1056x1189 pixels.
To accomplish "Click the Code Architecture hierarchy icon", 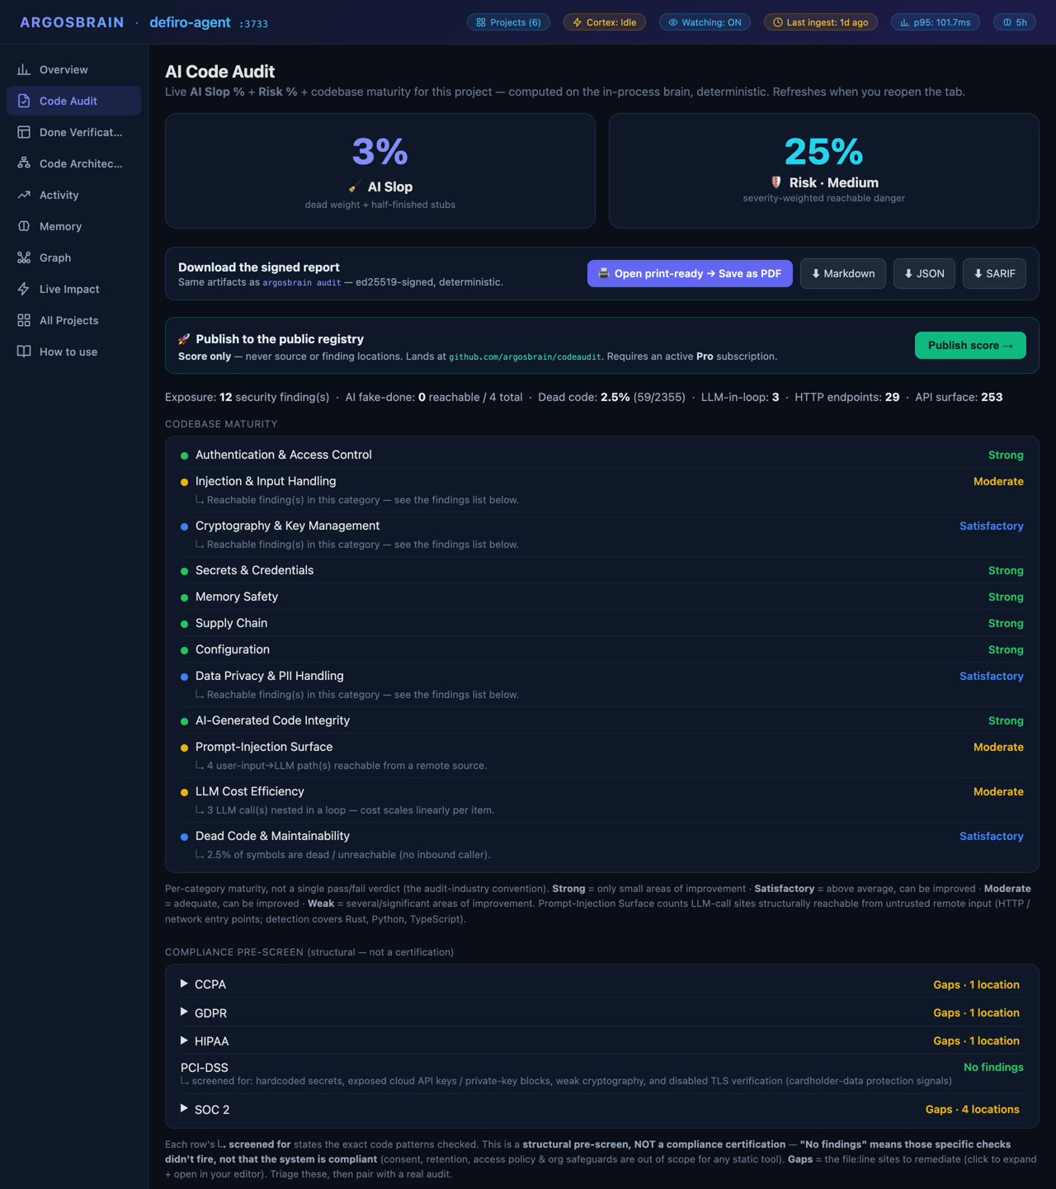I will pos(24,163).
